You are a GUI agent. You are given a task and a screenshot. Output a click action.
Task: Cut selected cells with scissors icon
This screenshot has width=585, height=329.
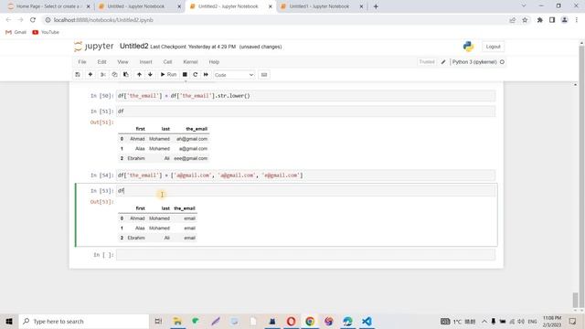103,75
